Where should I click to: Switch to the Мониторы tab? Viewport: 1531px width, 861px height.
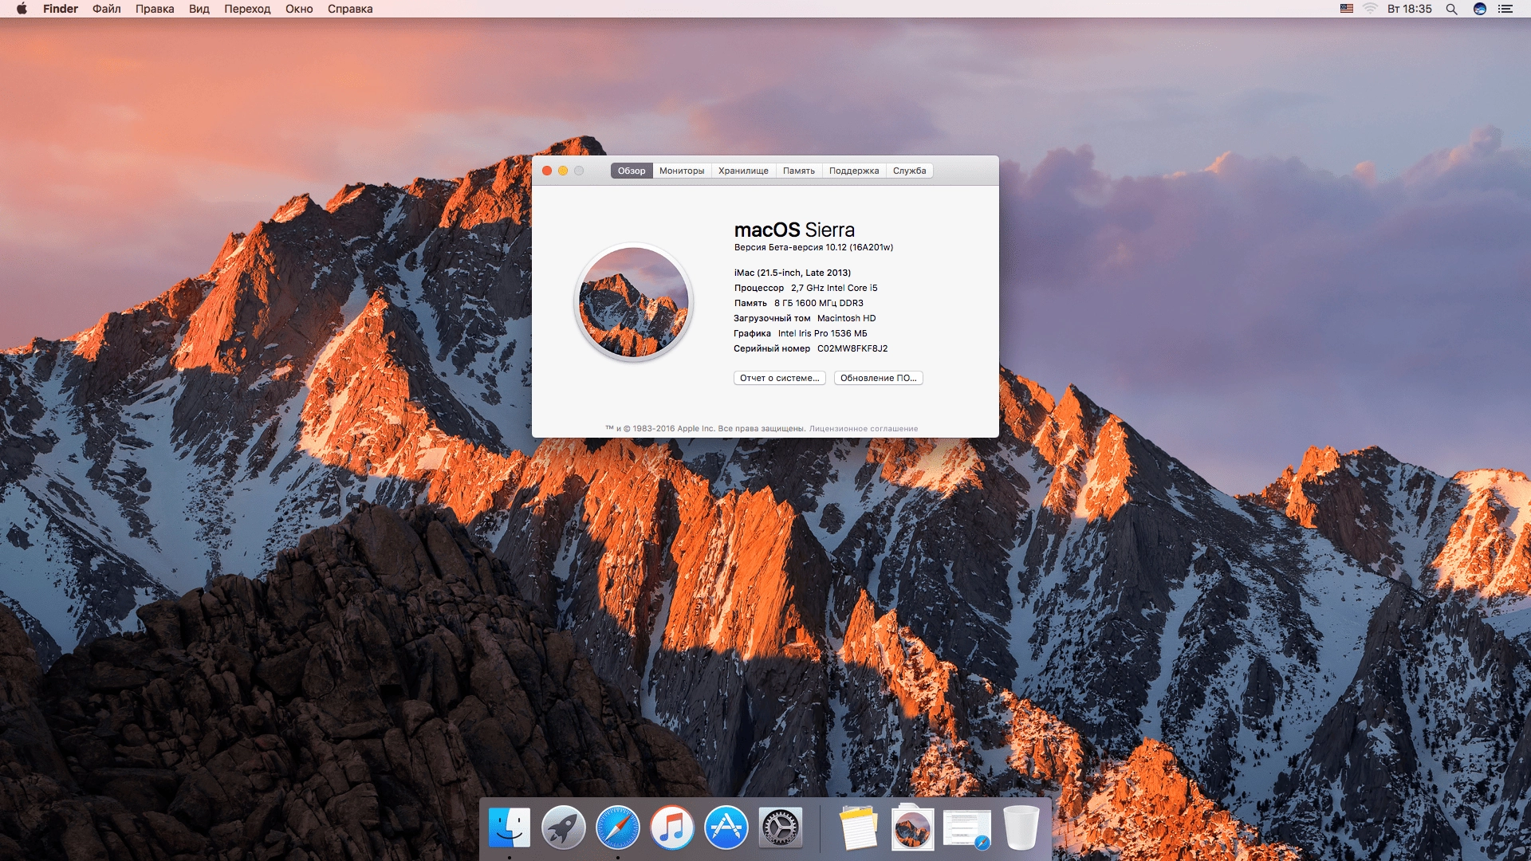pyautogui.click(x=682, y=171)
